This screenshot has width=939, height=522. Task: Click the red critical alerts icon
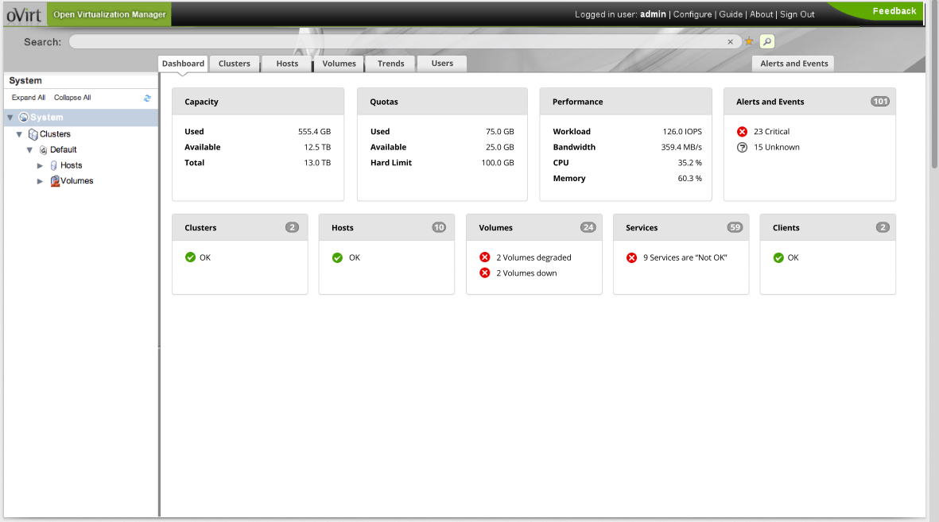(743, 132)
